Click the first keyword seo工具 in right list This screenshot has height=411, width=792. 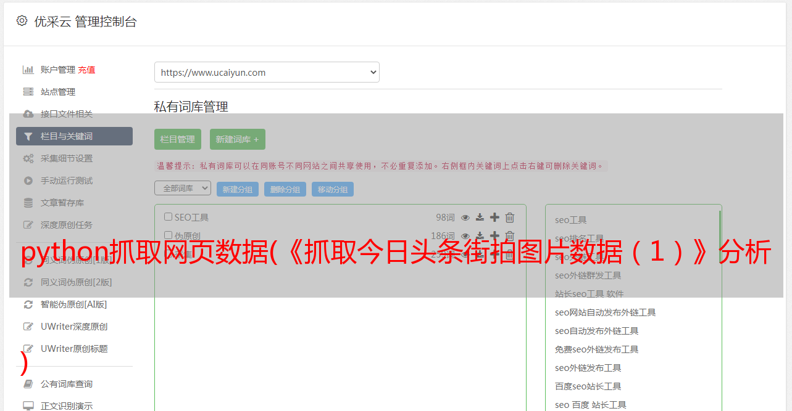(570, 220)
